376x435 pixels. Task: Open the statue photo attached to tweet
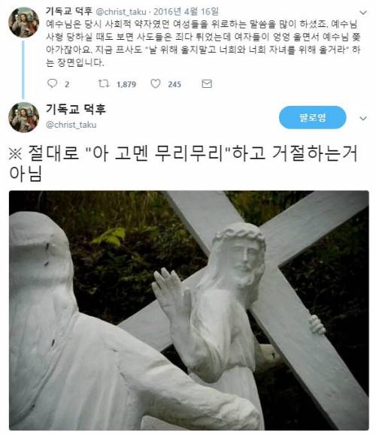click(x=189, y=310)
